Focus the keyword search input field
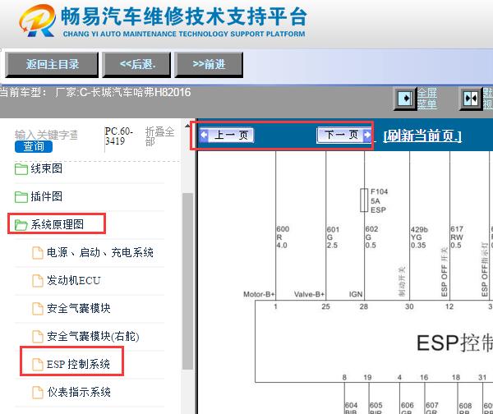The image size is (493, 414). pyautogui.click(x=47, y=135)
